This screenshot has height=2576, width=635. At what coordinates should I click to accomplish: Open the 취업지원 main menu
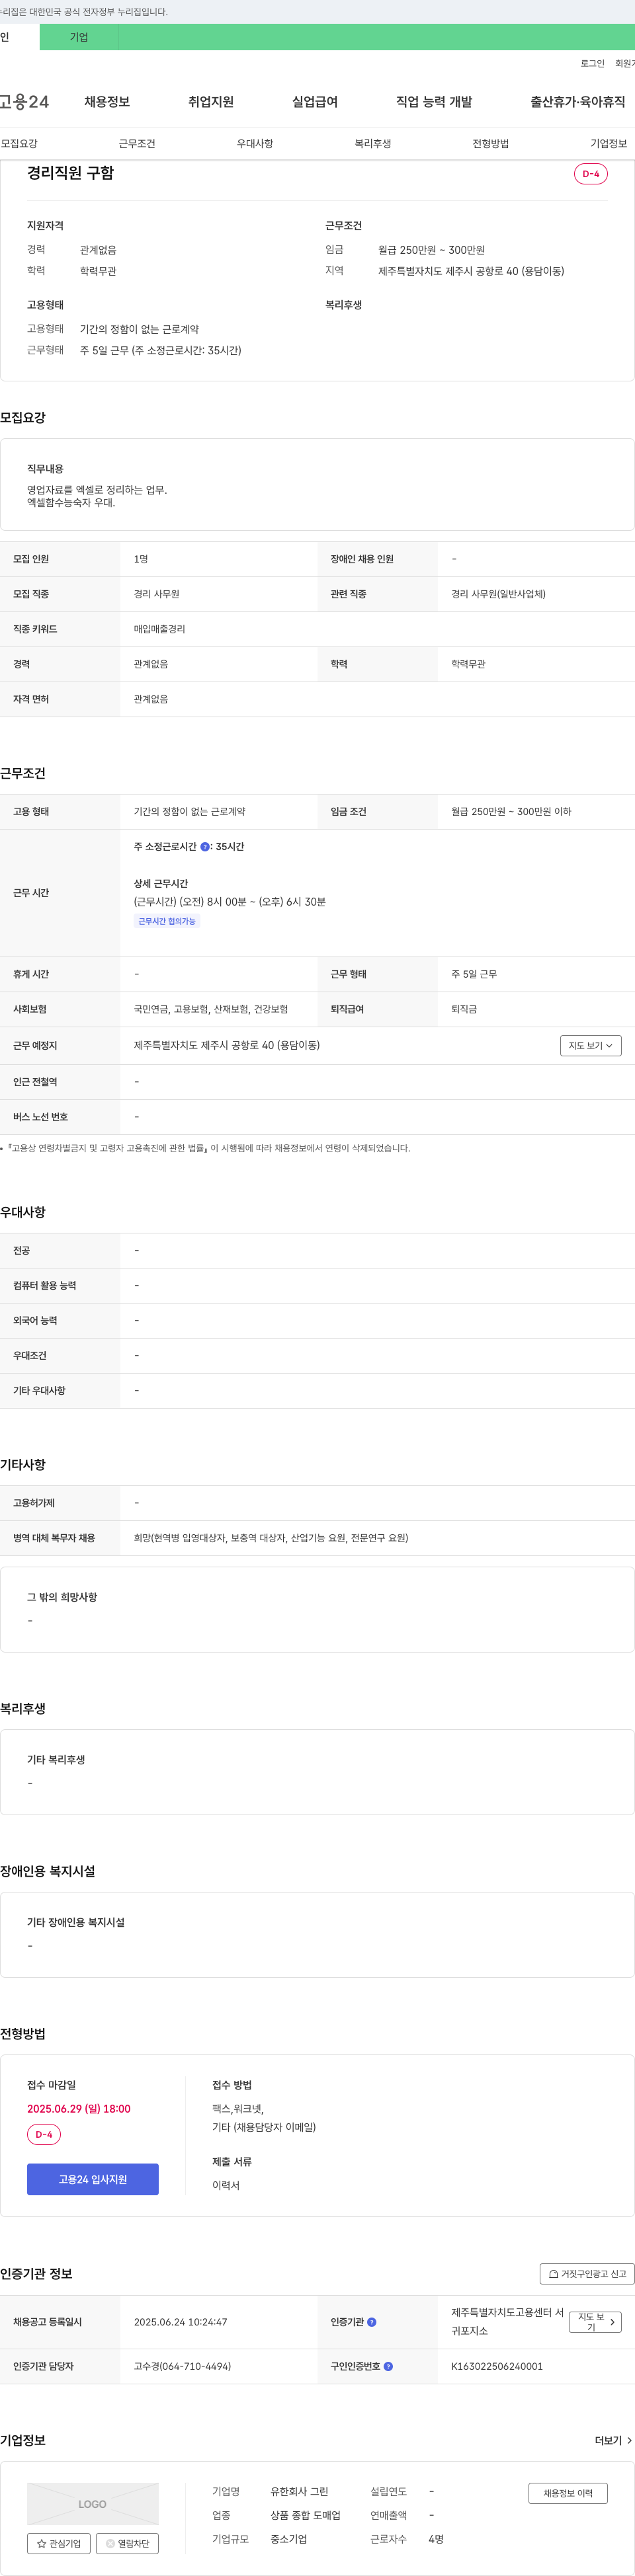tap(211, 102)
